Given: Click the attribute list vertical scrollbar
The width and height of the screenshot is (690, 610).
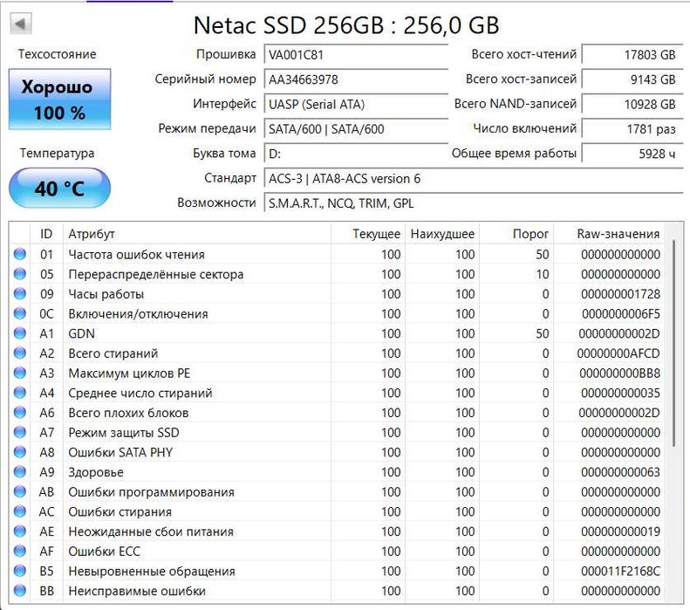Looking at the screenshot, I should pyautogui.click(x=673, y=343).
